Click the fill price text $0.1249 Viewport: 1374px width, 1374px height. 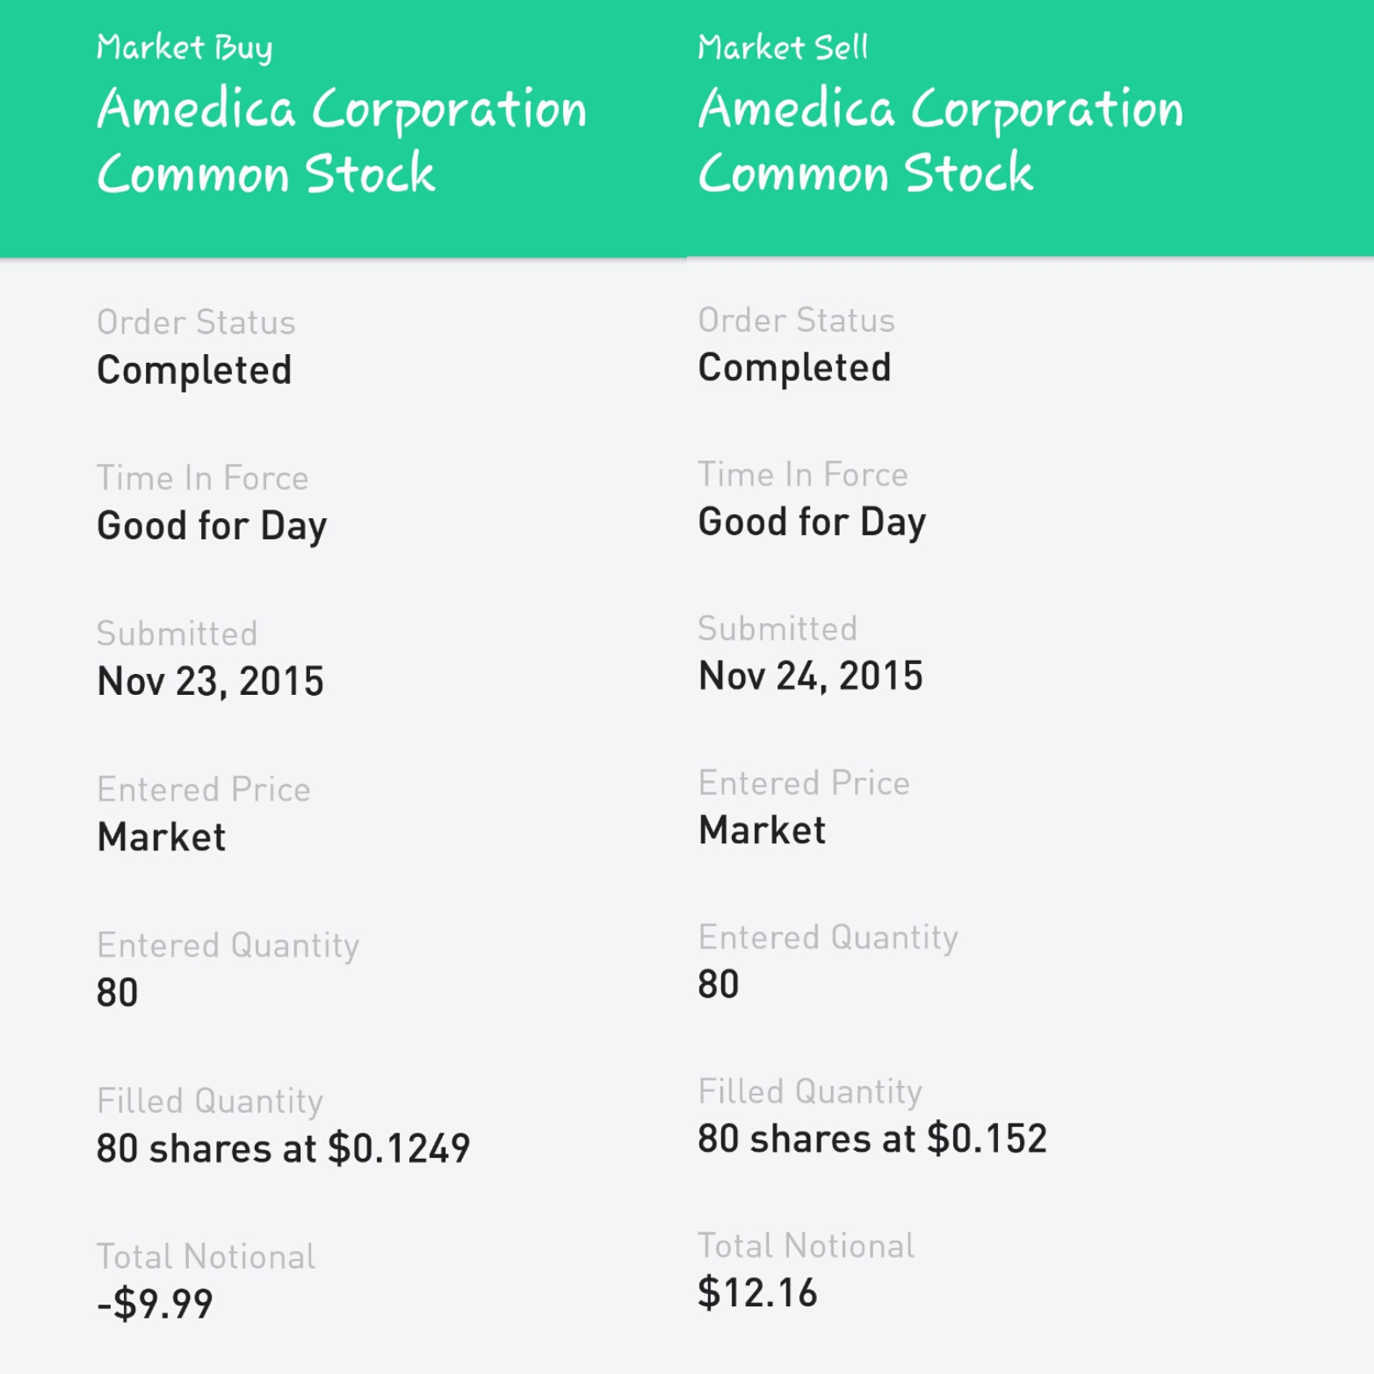[399, 1148]
